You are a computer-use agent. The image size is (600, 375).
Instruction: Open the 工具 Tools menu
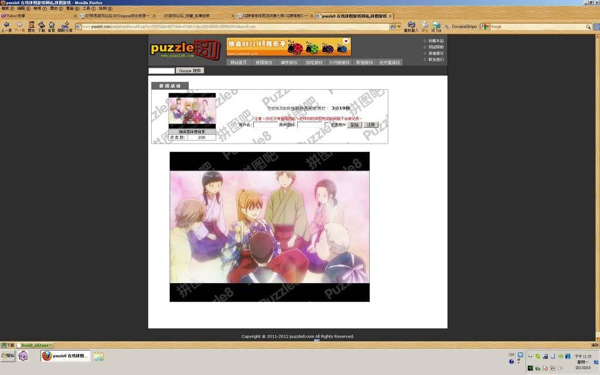(89, 8)
